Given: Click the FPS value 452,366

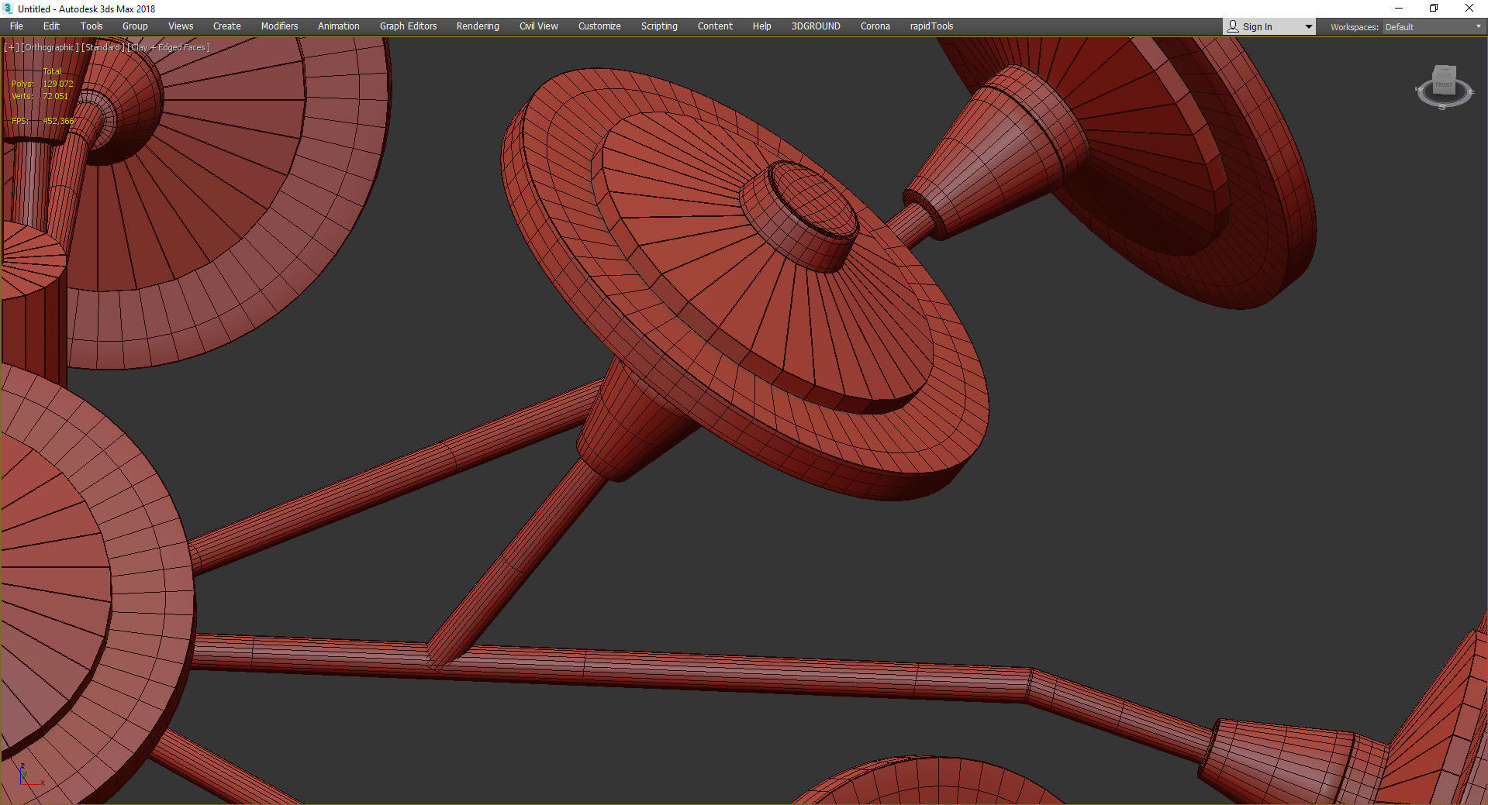Looking at the screenshot, I should click(x=58, y=121).
